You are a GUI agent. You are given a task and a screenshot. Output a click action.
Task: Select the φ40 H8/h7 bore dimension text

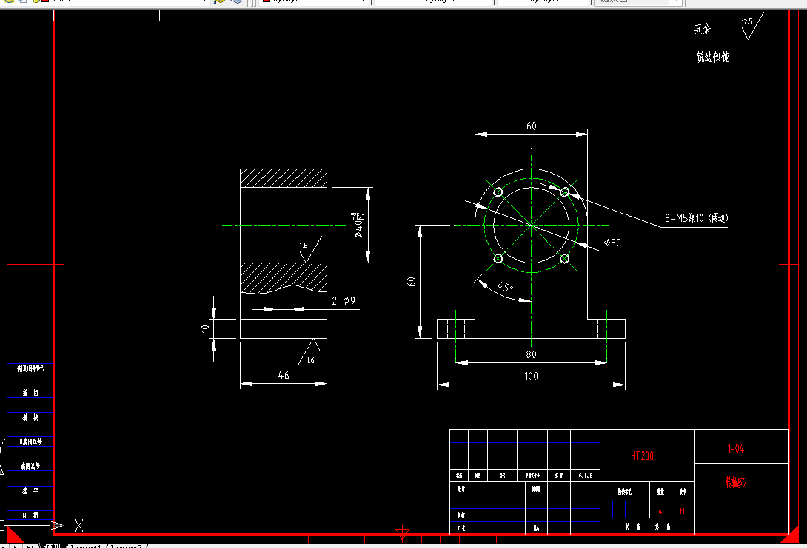tap(357, 225)
